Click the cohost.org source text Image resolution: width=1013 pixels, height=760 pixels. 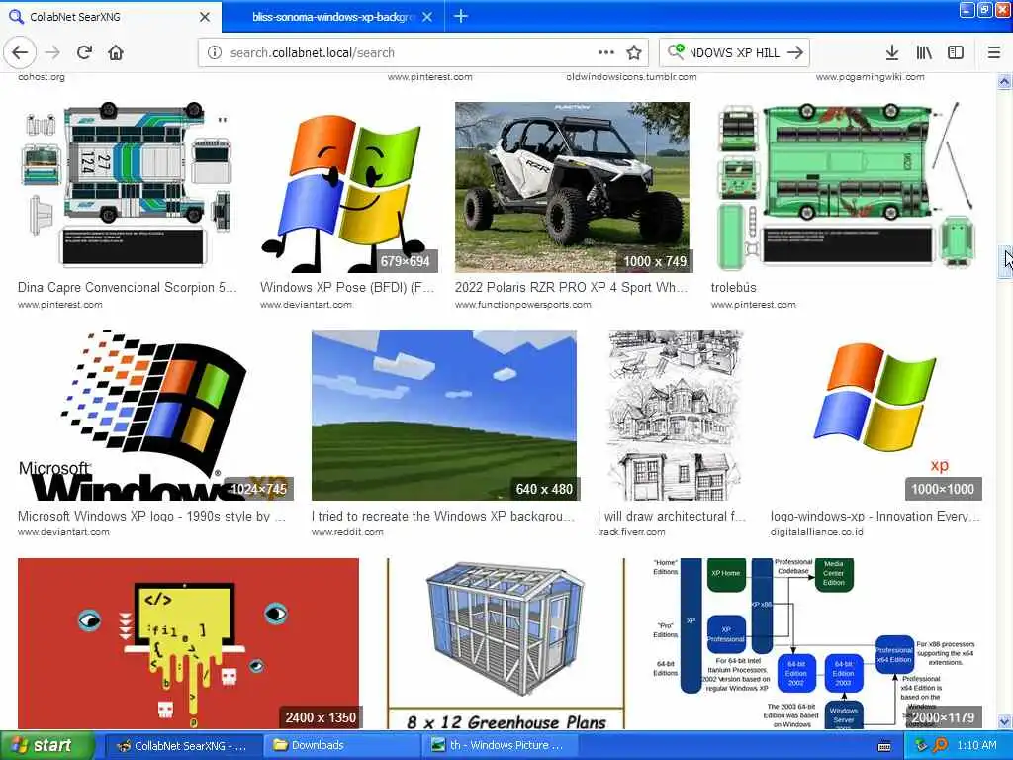coord(42,77)
